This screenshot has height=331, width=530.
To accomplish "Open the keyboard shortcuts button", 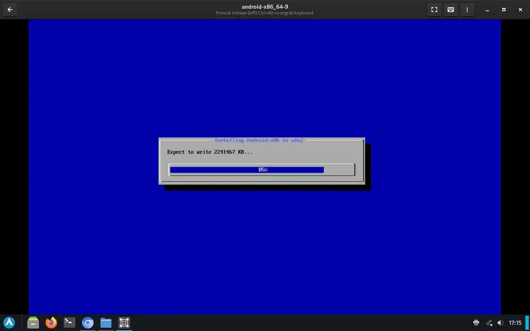I will [451, 10].
